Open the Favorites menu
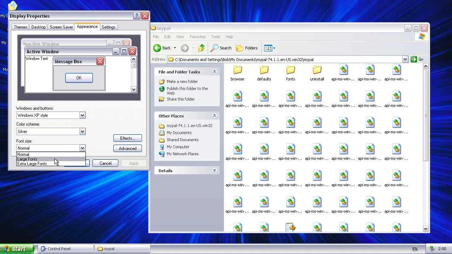The image size is (452, 254). pyautogui.click(x=197, y=37)
